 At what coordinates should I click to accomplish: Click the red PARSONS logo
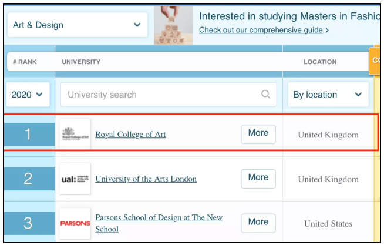(75, 223)
